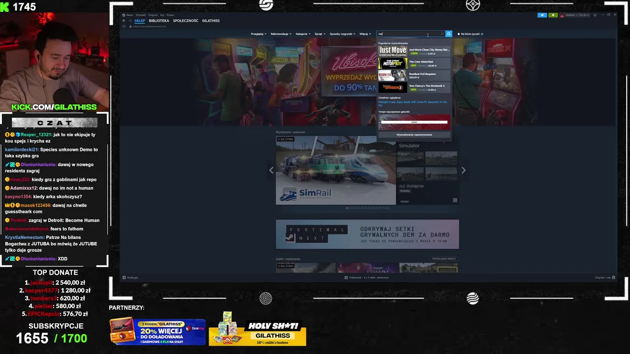Click the Dodaj grę plus icon
The width and height of the screenshot is (630, 354).
click(125, 278)
